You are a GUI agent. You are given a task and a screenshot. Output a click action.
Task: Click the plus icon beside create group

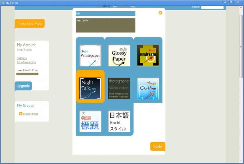21,114
